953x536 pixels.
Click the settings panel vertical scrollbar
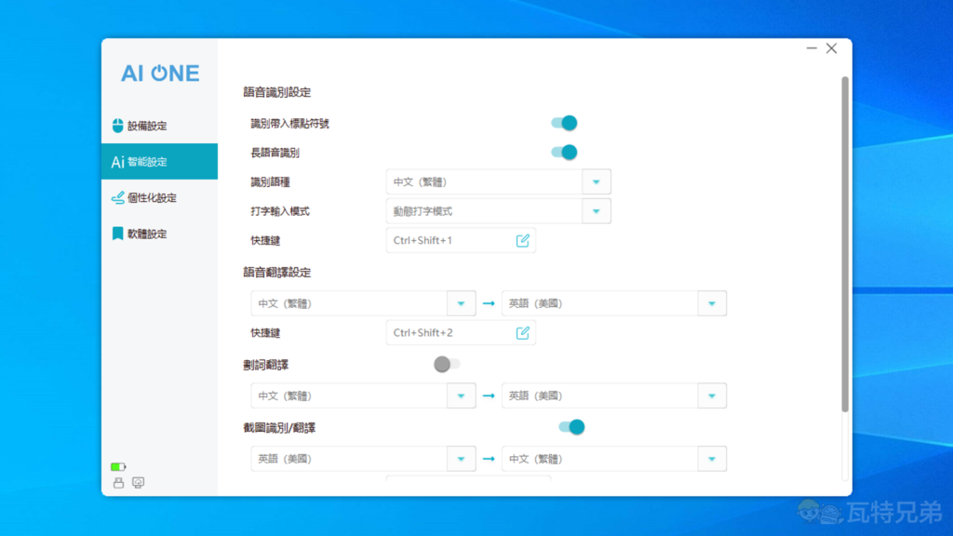[x=845, y=244]
